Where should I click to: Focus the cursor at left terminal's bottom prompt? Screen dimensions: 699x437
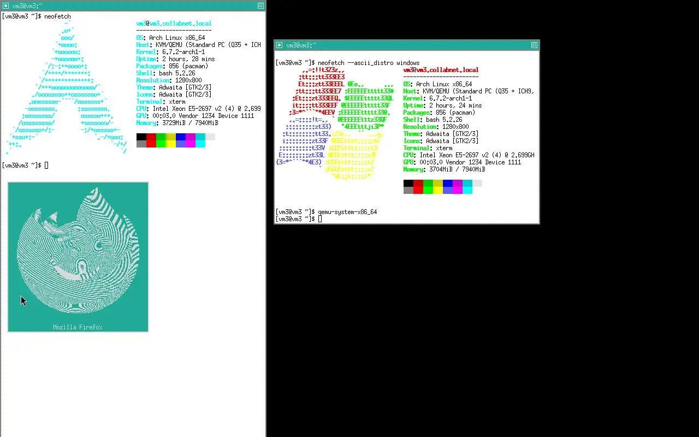tap(46, 165)
